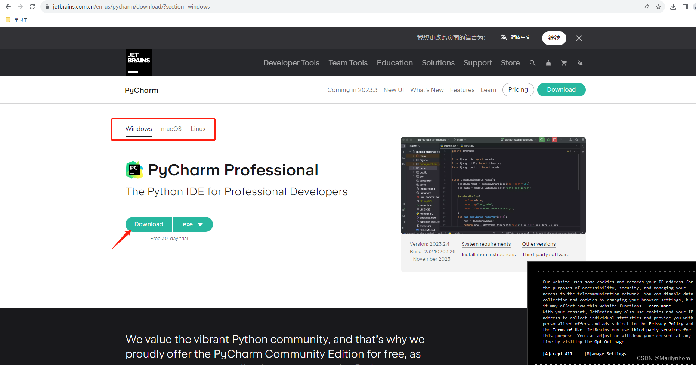This screenshot has height=365, width=696.
Task: Open Features page
Action: click(462, 90)
